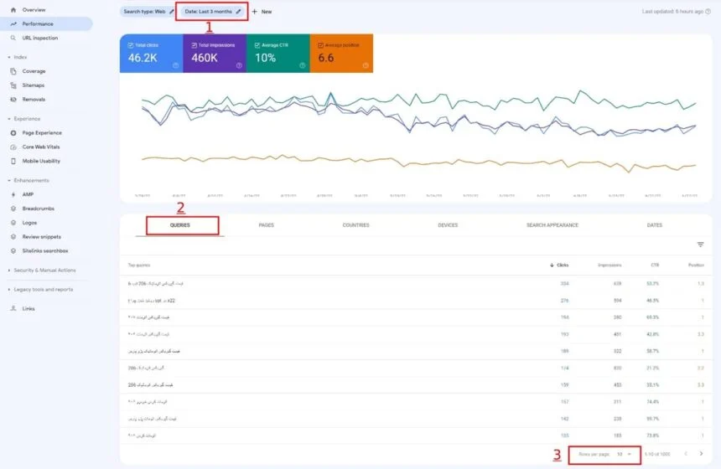Image resolution: width=721 pixels, height=469 pixels.
Task: Click the Sitemaps sidebar icon
Action: (13, 85)
